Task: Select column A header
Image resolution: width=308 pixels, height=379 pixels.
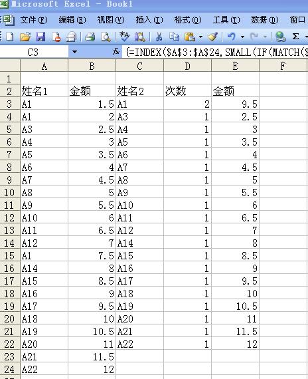Action: pos(44,66)
